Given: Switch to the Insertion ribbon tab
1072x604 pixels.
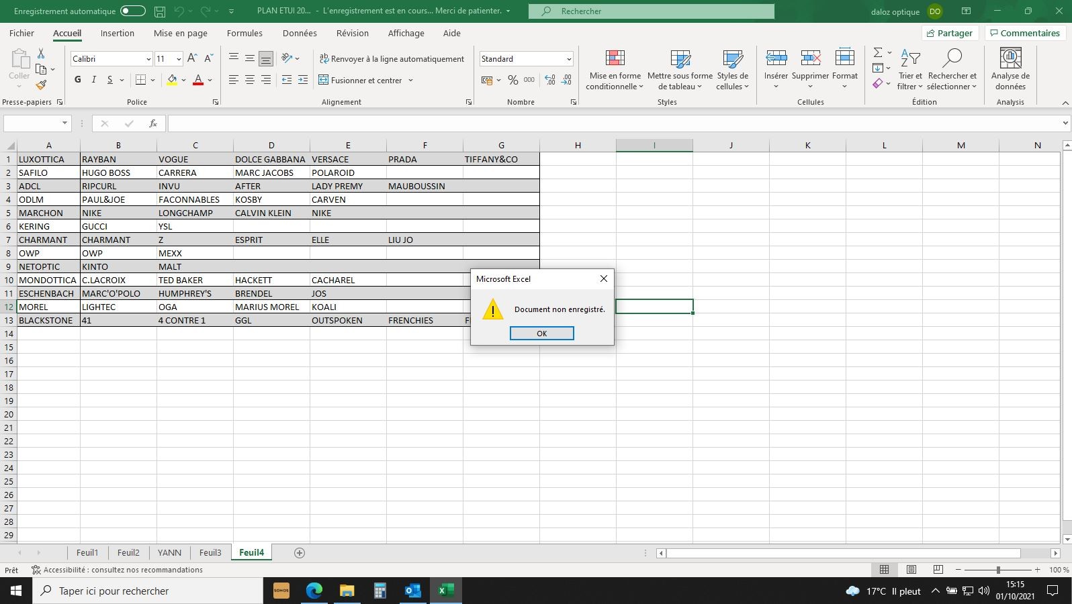Looking at the screenshot, I should pos(118,33).
